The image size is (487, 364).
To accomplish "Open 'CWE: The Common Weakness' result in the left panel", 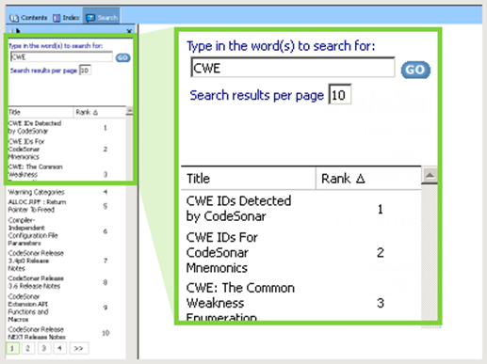I will point(35,170).
